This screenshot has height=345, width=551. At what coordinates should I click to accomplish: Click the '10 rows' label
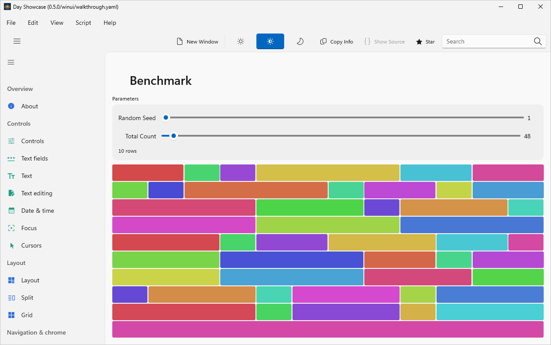coord(128,151)
